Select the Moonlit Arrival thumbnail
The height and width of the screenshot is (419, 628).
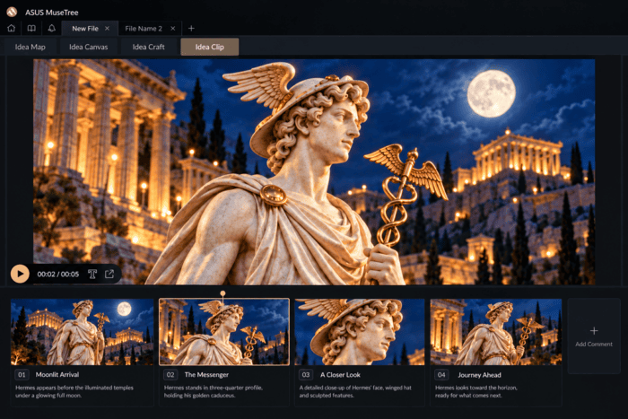(83, 332)
